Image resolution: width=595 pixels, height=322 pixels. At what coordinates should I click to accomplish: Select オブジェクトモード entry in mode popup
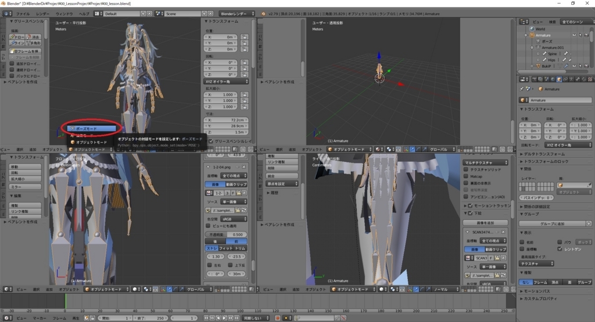point(91,142)
